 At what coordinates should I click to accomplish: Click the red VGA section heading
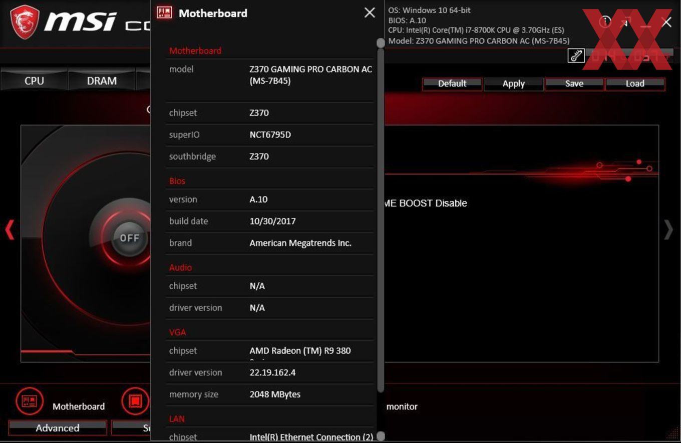click(x=177, y=332)
